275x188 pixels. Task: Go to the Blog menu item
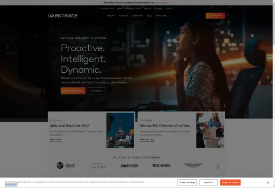[x=149, y=16]
